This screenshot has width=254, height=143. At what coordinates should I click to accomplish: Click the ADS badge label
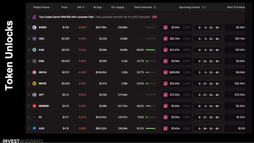[x=155, y=17]
